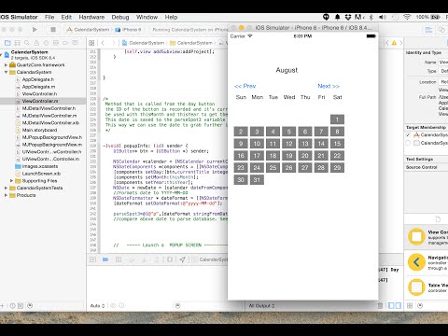Toggle the console pane button
Image resolution: width=448 pixels, height=336 pixels.
pos(398,305)
